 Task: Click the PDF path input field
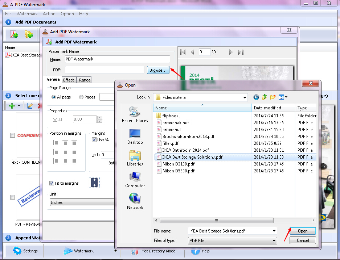[105, 70]
